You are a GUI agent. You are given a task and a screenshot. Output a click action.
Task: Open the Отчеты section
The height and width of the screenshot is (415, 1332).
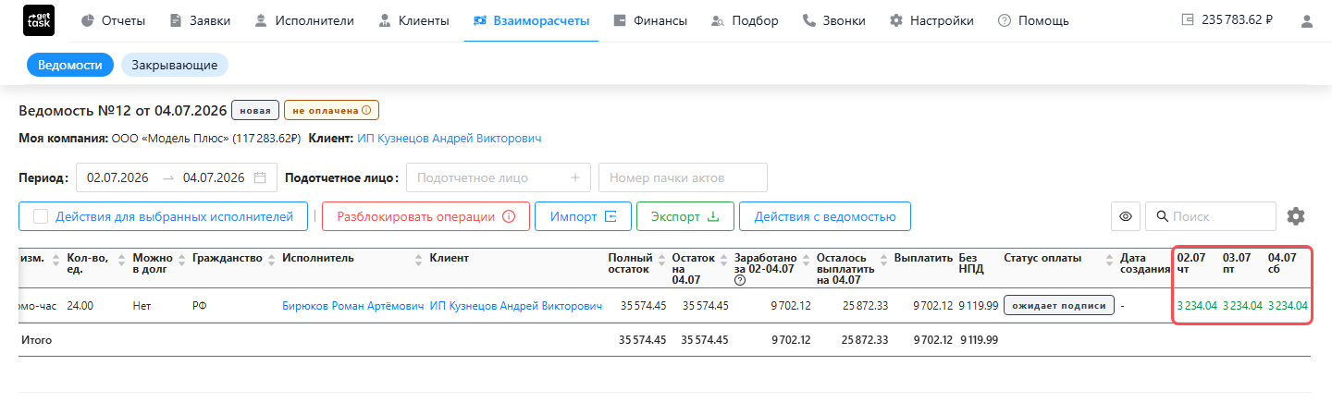click(113, 20)
